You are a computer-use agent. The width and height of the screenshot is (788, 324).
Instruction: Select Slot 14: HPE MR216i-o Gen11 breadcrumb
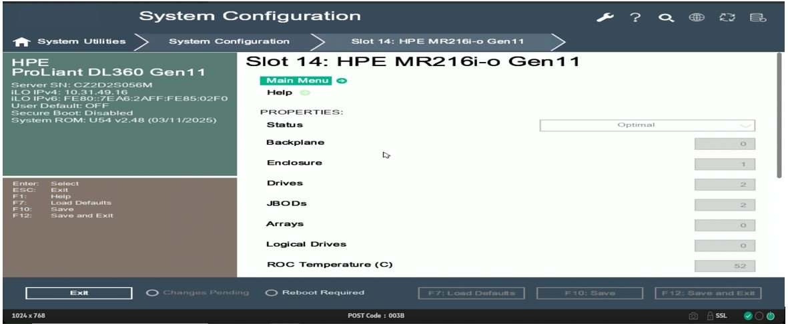pos(437,41)
